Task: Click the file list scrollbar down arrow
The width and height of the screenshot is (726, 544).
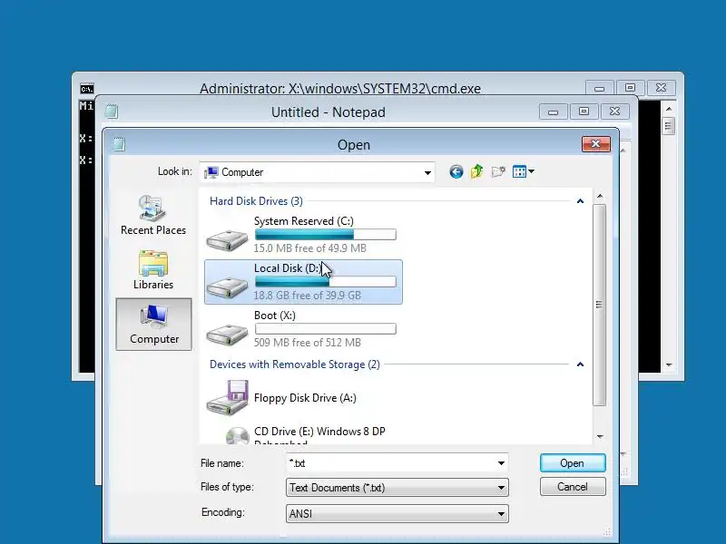Action: pos(600,437)
